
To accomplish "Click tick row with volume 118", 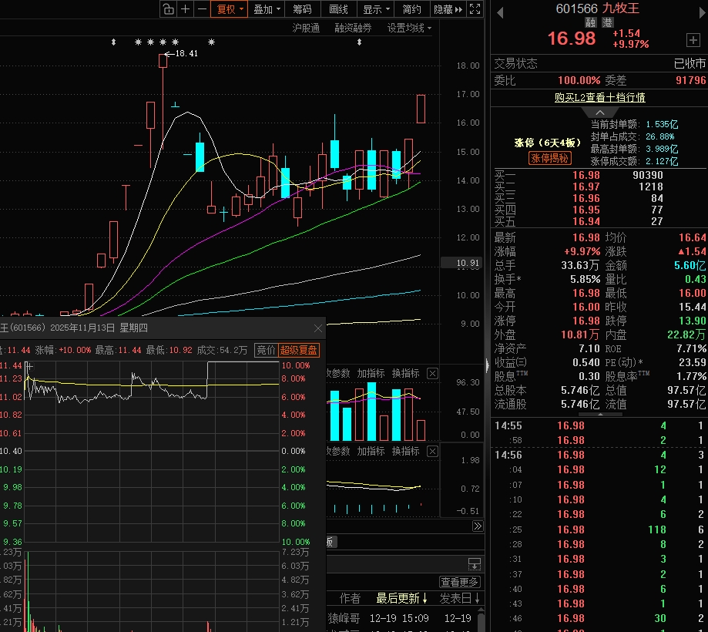I will [x=599, y=529].
